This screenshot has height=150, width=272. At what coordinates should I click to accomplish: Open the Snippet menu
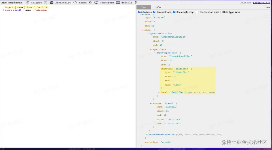click(x=37, y=3)
